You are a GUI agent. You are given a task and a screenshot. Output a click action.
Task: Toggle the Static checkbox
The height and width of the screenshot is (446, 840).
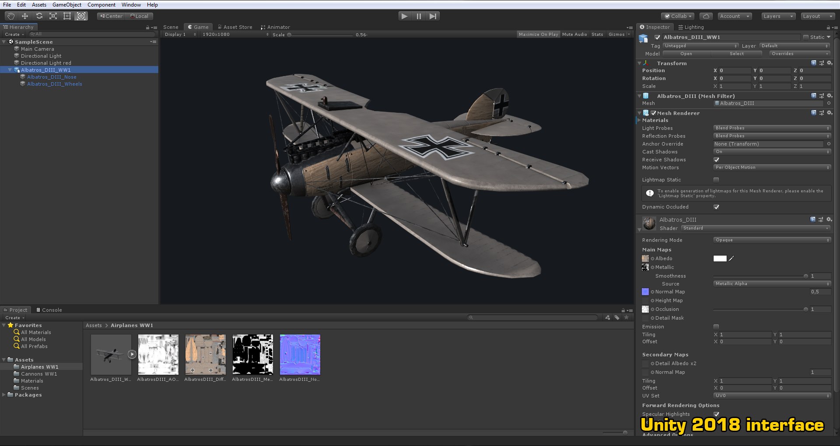[806, 37]
